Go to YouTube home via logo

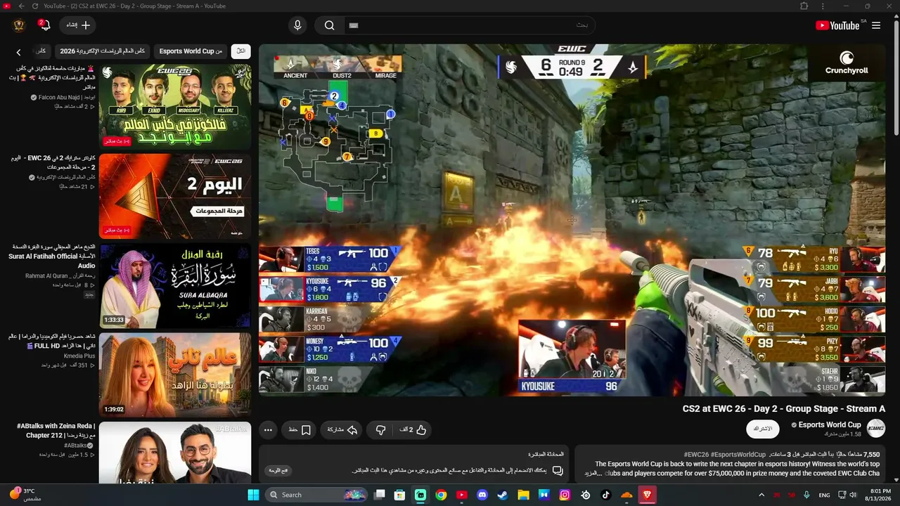point(837,25)
